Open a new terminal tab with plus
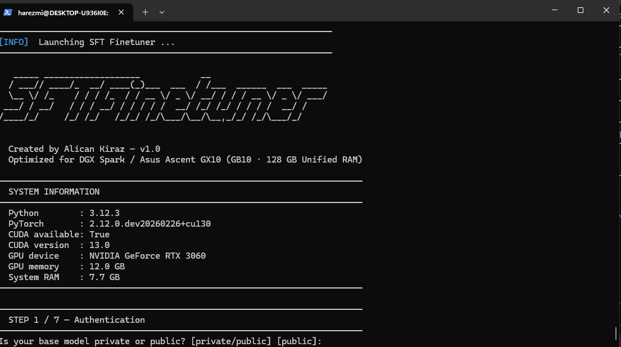 pyautogui.click(x=146, y=12)
